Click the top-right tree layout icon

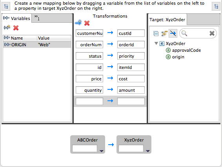(x=216, y=6)
